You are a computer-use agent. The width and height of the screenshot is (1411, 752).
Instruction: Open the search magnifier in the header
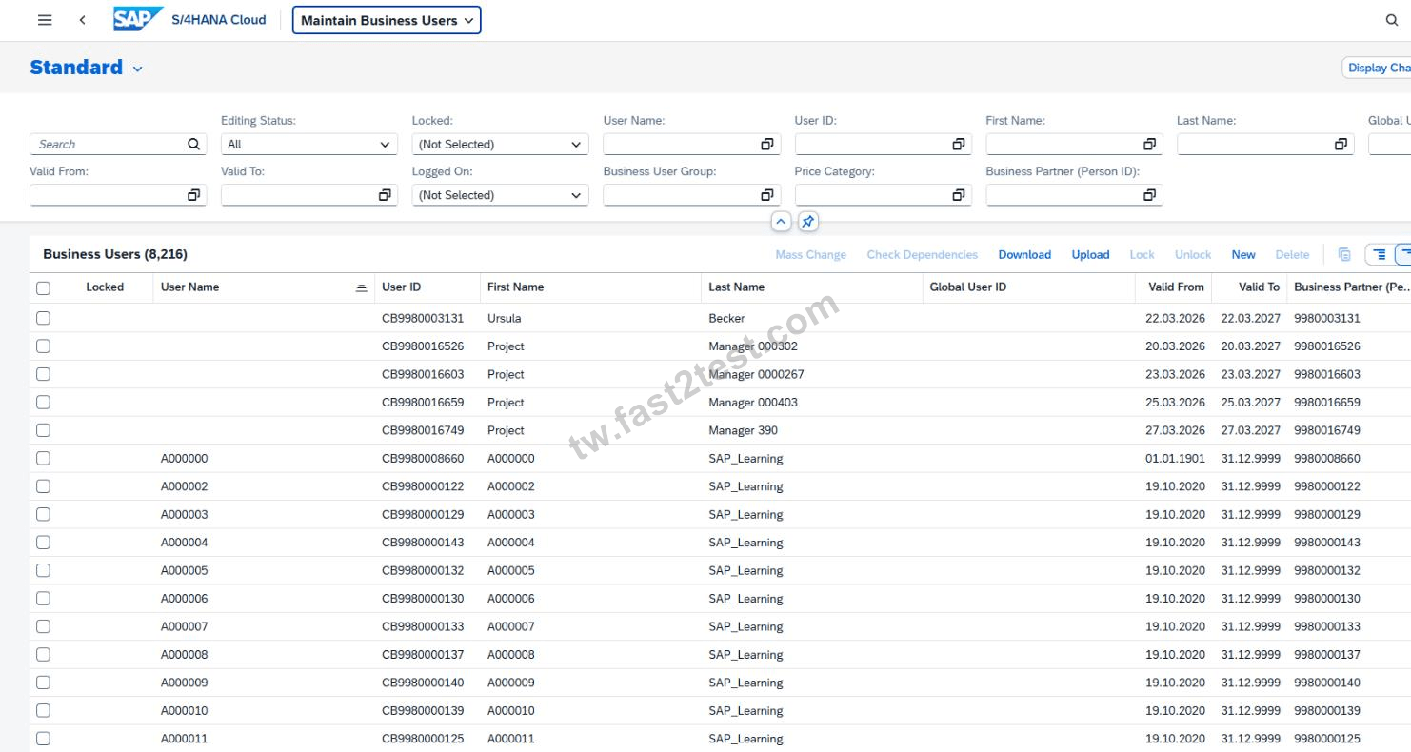point(1391,20)
